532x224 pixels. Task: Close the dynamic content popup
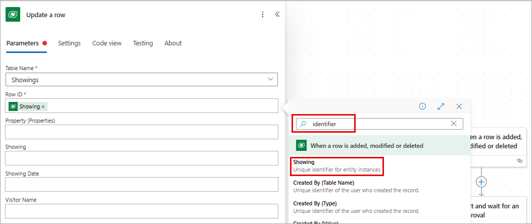click(459, 106)
